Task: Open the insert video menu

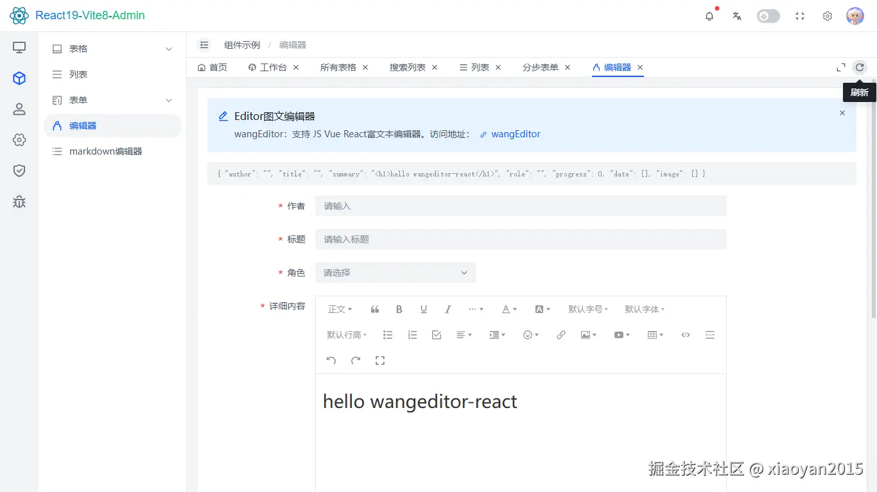Action: (622, 335)
